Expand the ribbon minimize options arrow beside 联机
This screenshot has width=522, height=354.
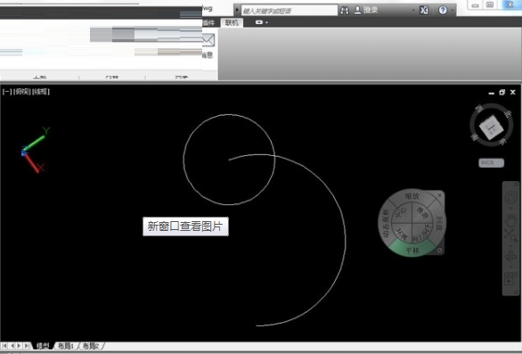(x=261, y=22)
